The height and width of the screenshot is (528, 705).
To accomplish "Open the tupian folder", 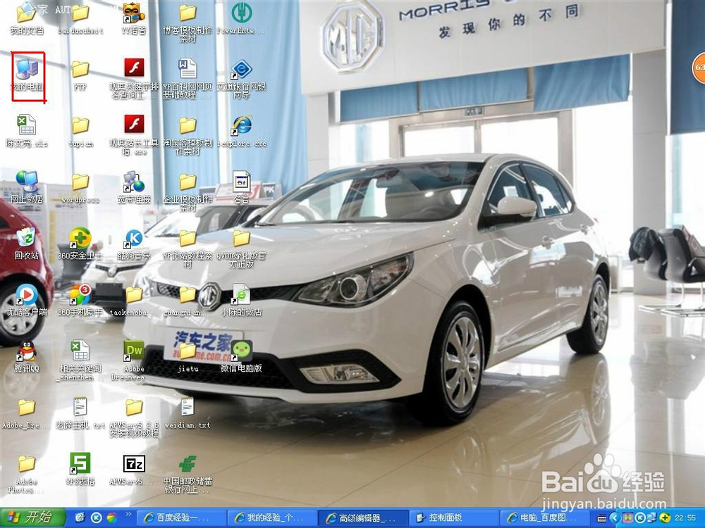I will click(x=80, y=126).
